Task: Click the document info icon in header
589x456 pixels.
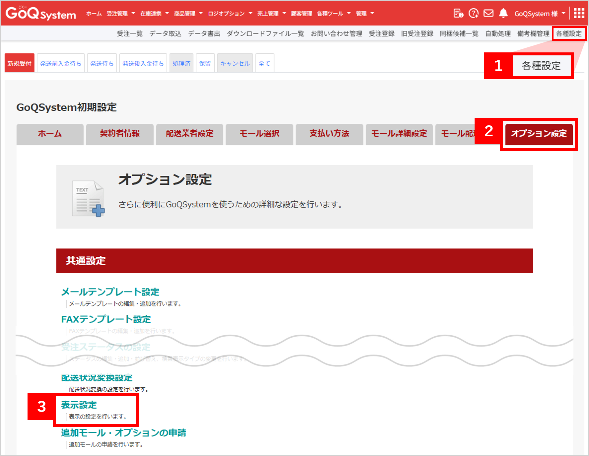Action: point(458,13)
